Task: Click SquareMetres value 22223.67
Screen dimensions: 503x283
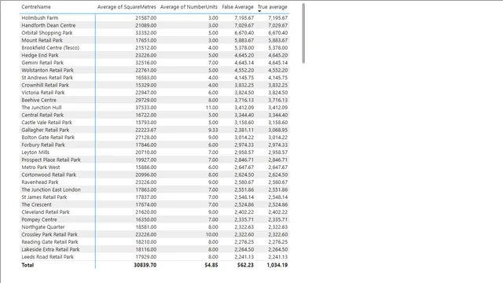Action: pyautogui.click(x=146, y=130)
